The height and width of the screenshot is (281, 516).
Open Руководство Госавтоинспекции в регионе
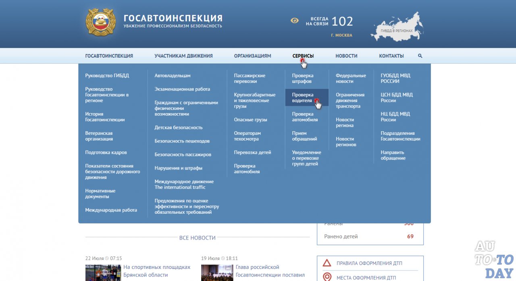(x=107, y=95)
